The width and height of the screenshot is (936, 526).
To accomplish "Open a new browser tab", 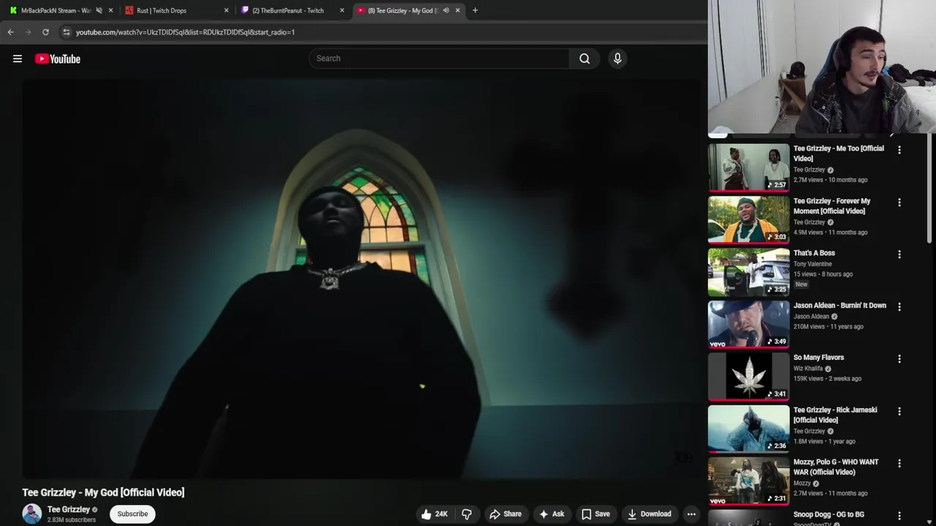I will tap(475, 10).
